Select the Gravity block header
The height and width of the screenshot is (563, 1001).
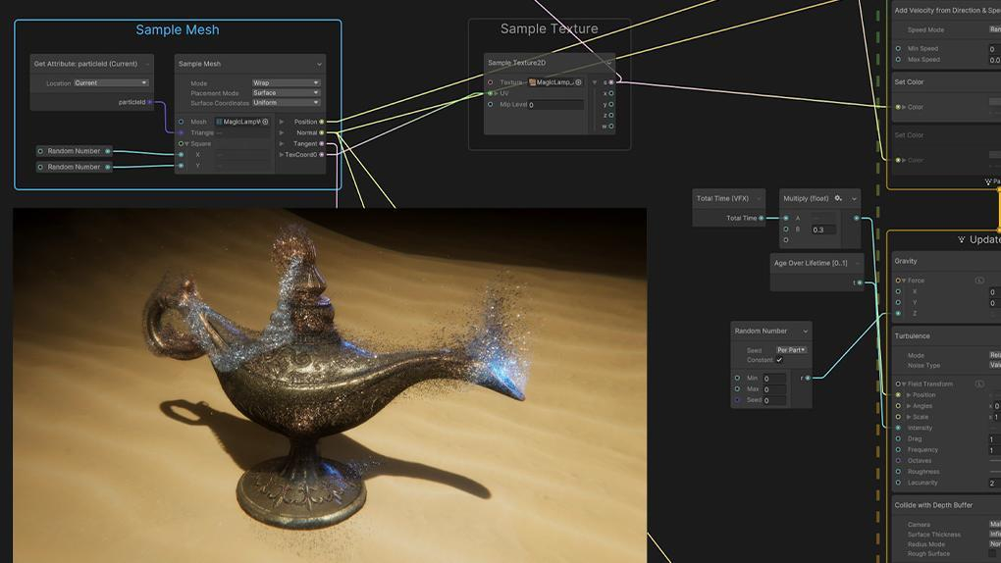[947, 261]
